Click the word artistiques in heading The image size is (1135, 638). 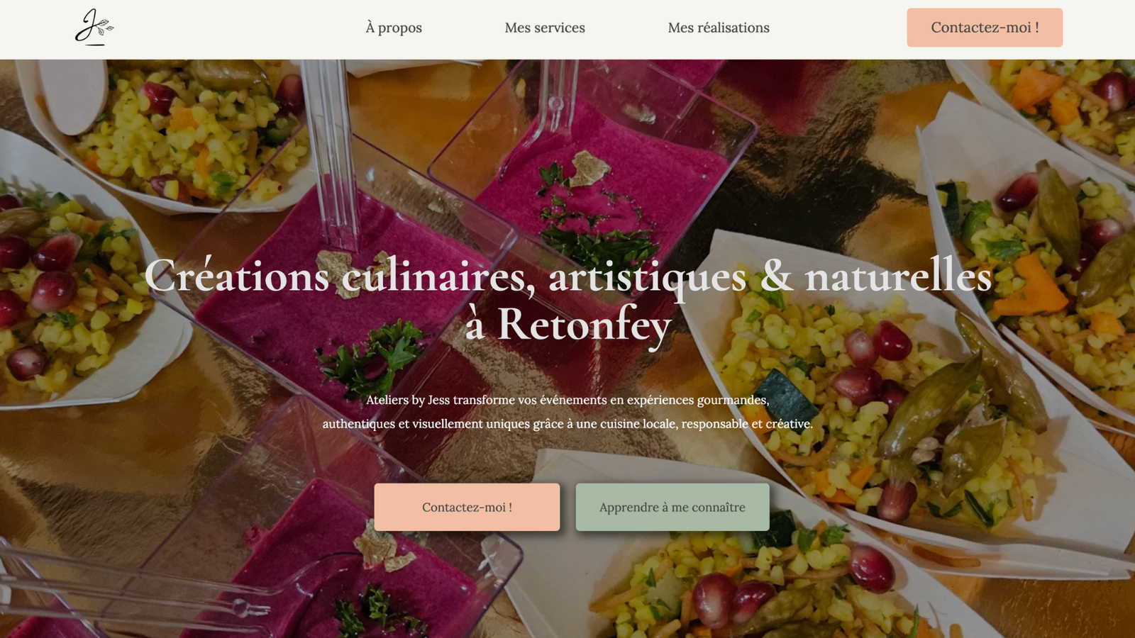click(x=647, y=279)
